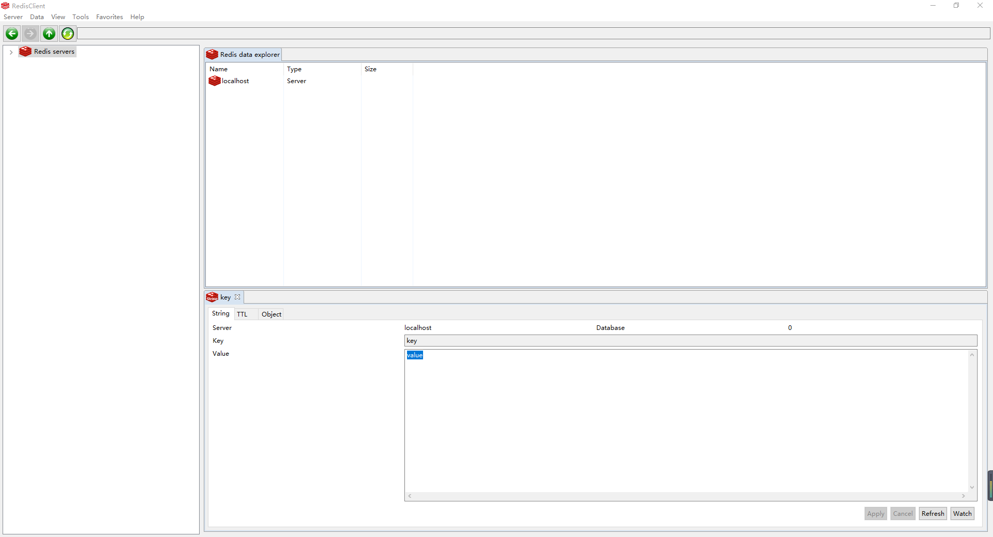Open the Server menu
993x537 pixels.
coord(13,17)
